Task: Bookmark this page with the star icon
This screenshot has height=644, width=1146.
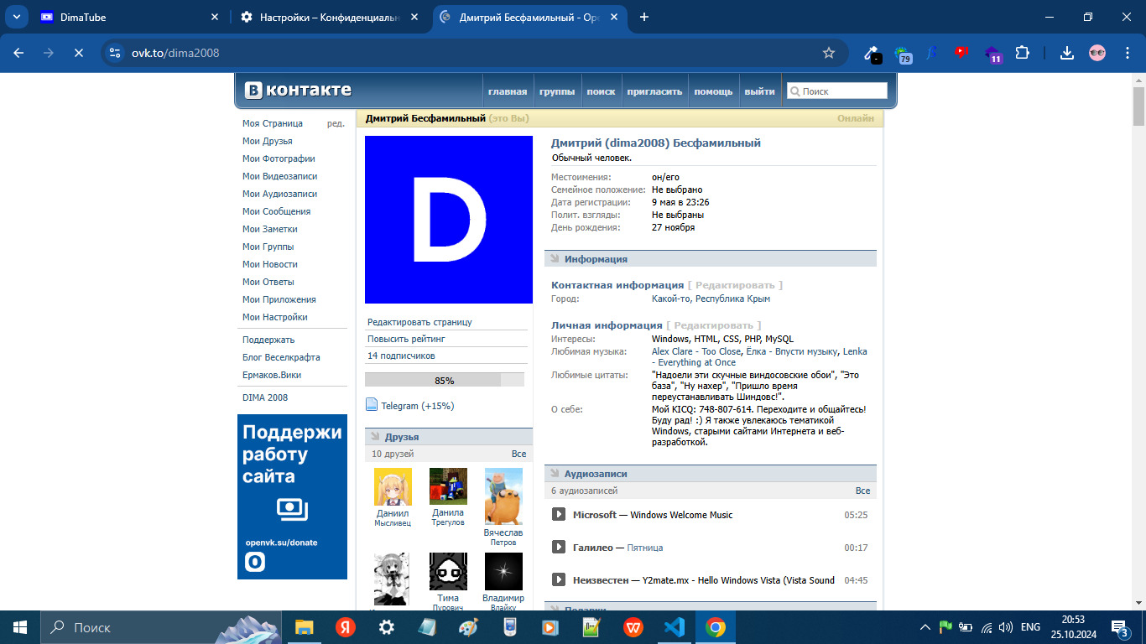Action: tap(829, 53)
